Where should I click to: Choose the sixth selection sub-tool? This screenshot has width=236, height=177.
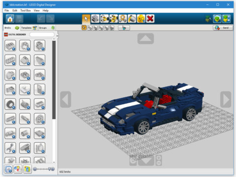(x=112, y=28)
